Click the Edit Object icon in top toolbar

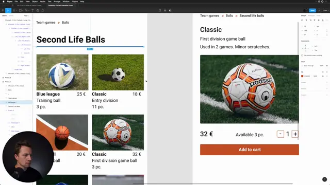pyautogui.click(x=160, y=10)
